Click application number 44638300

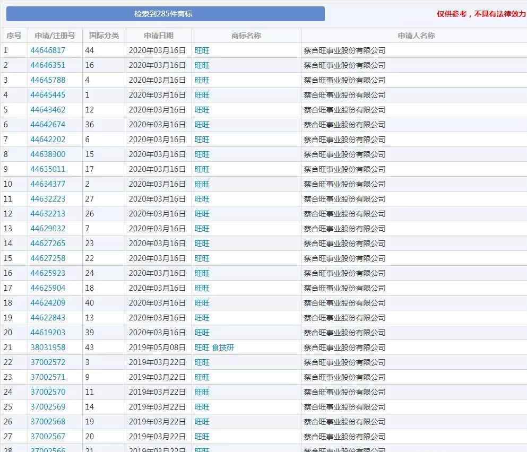coord(48,154)
